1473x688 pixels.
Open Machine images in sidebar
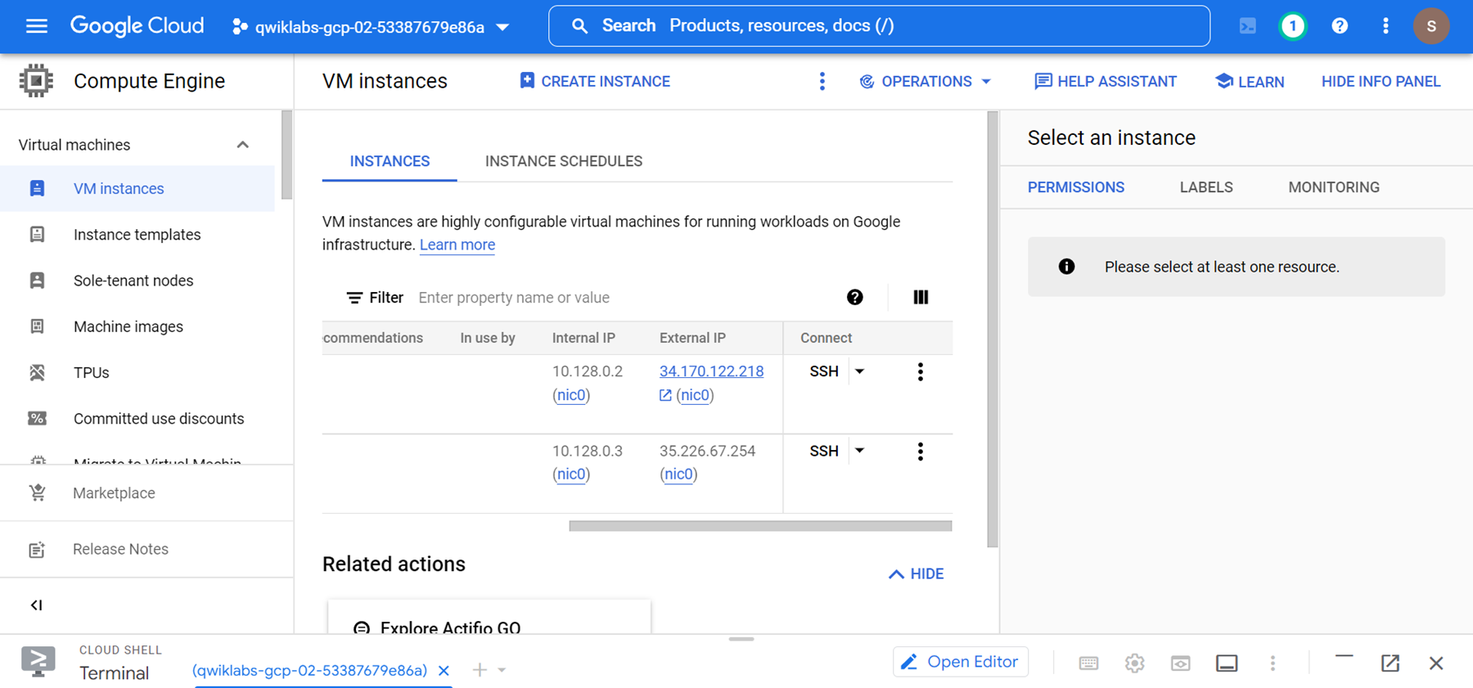137,326
